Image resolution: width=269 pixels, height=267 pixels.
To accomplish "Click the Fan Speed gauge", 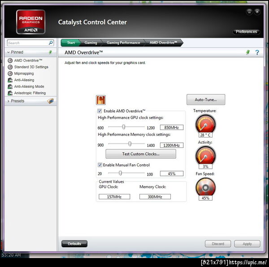I will [205, 187].
